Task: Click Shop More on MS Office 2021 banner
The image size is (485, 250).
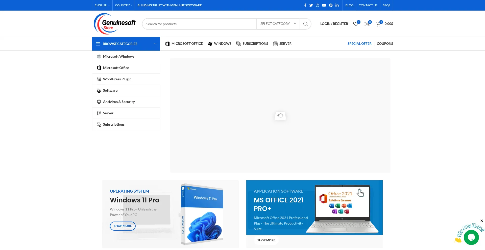Action: [x=266, y=240]
